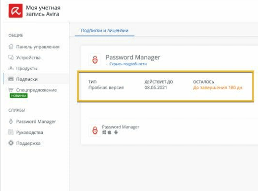The image size is (258, 191).
Task: Click the Windows platform icon
Action: (x=104, y=132)
